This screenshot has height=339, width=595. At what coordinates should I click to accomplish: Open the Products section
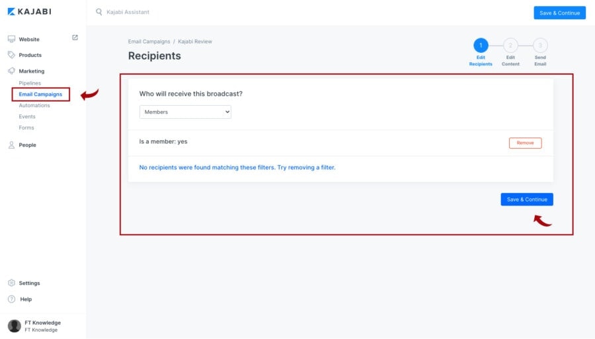tap(30, 55)
